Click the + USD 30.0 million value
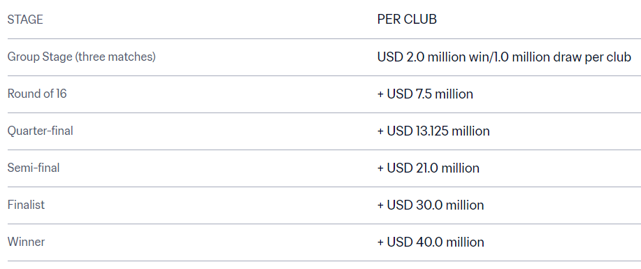Viewport: 641px width, 269px height. (431, 205)
